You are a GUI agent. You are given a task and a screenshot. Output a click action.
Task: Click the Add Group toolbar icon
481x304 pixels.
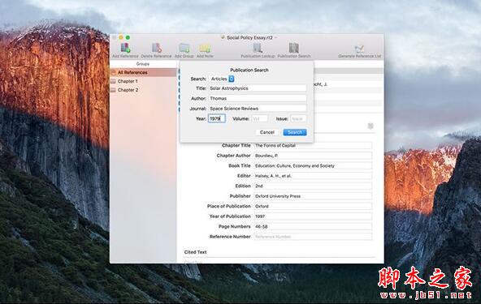184,48
